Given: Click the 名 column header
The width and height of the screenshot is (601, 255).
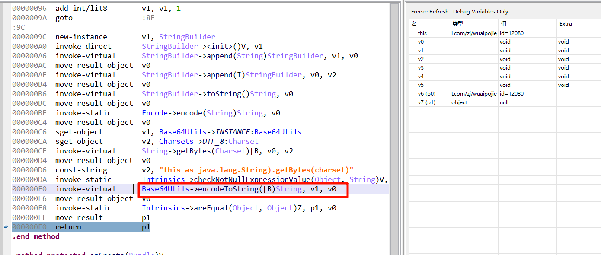Looking at the screenshot, I should (414, 24).
